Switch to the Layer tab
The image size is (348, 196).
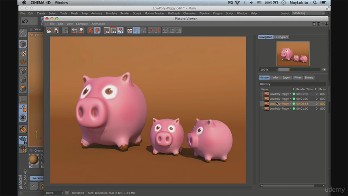tap(286, 78)
